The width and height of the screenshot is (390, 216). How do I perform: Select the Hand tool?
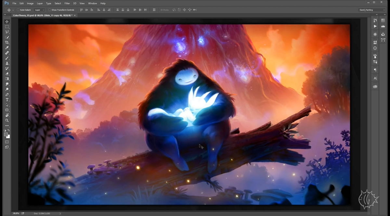click(7, 115)
